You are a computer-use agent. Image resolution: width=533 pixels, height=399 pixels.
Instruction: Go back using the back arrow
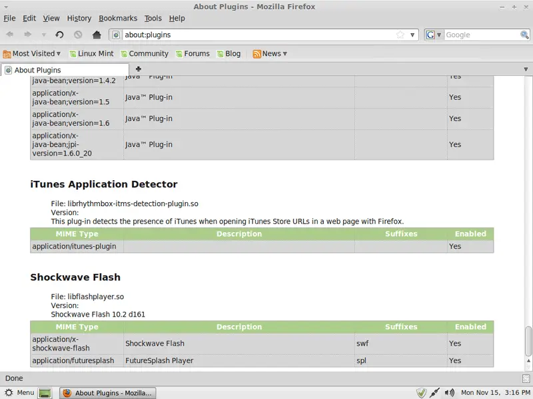click(x=10, y=35)
